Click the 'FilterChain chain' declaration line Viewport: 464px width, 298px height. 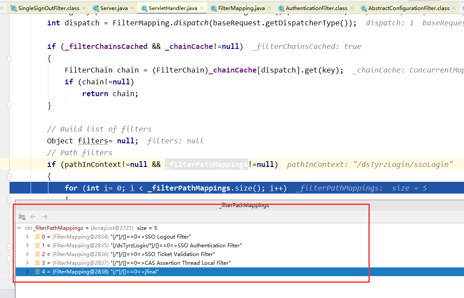tap(204, 70)
